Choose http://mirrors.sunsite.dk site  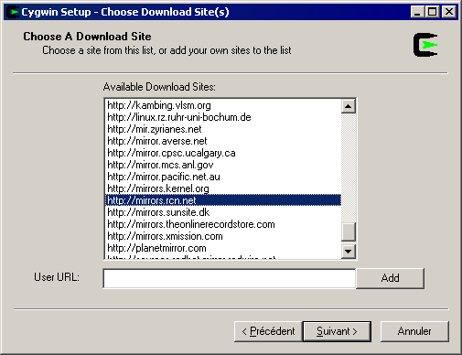click(x=223, y=212)
